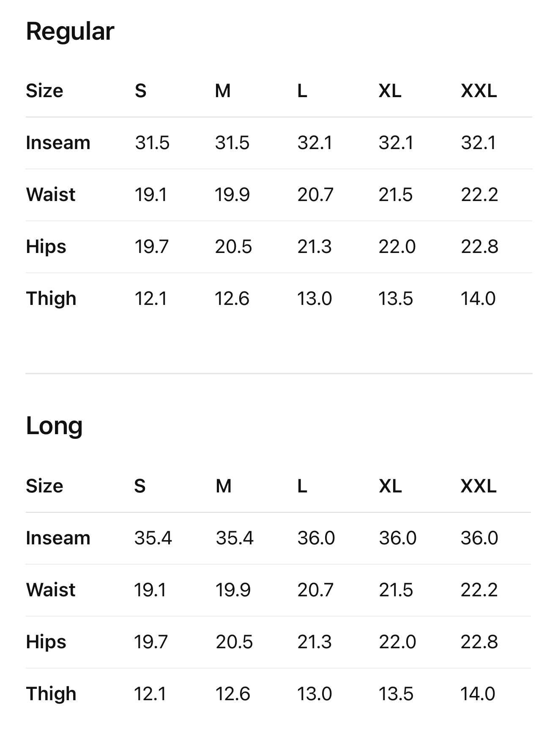Select the XXL column header in Regular table

pos(479,91)
